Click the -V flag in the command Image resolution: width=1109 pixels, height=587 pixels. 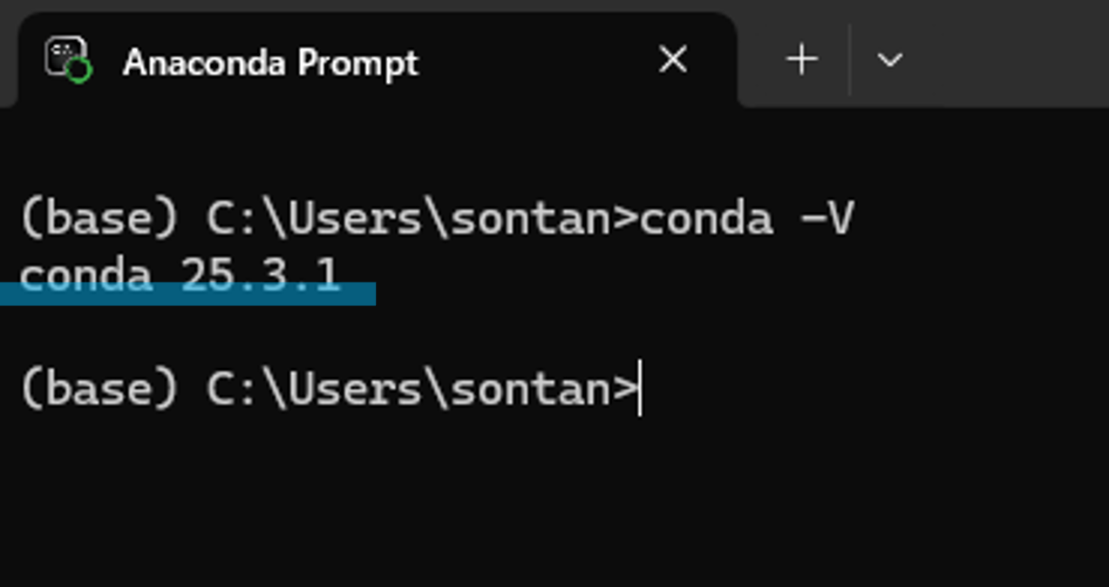click(x=828, y=219)
